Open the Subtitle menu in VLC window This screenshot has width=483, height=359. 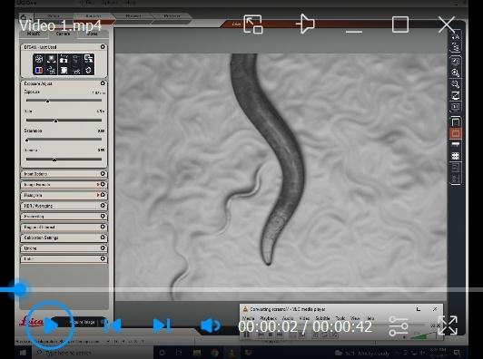322,318
